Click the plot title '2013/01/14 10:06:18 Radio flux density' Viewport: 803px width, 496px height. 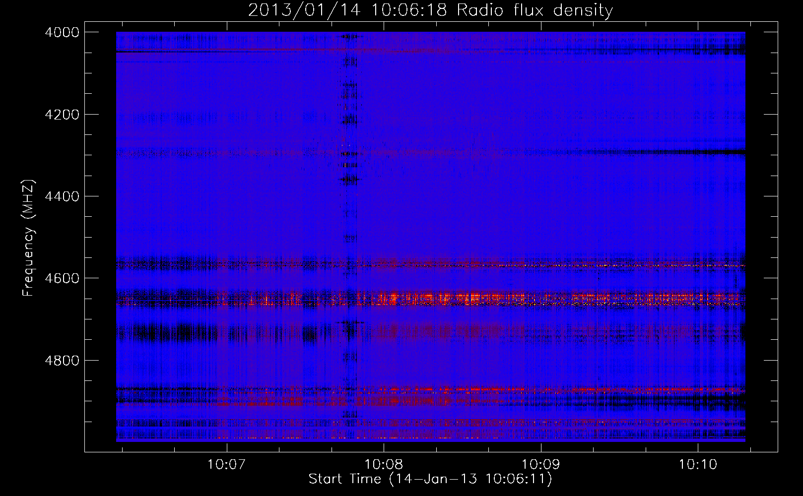coord(430,10)
